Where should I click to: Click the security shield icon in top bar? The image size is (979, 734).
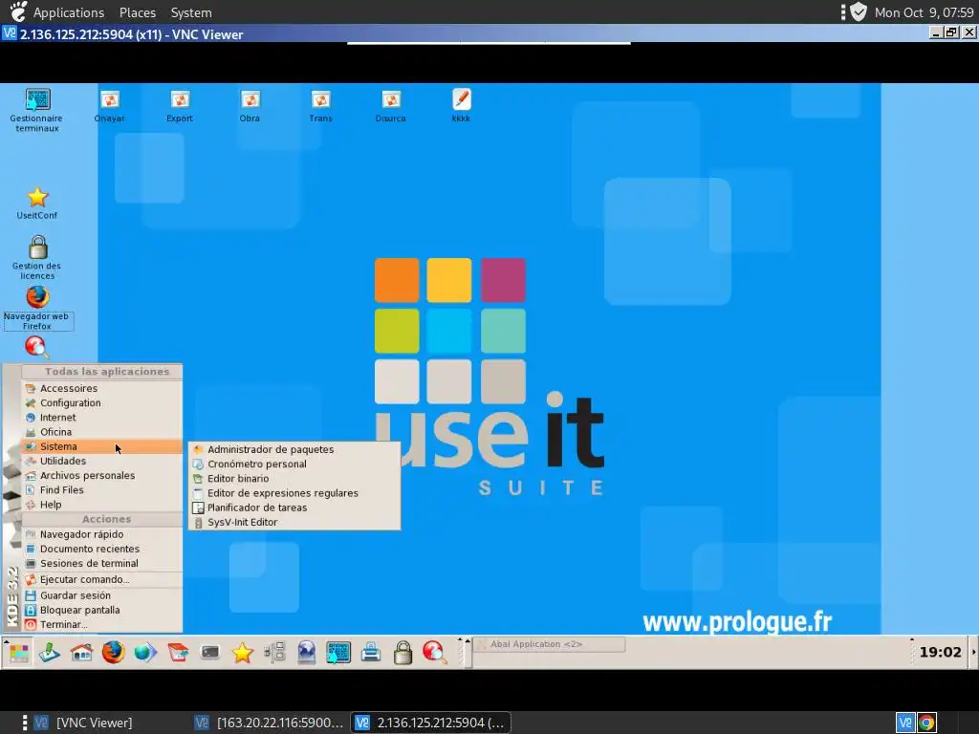click(859, 12)
